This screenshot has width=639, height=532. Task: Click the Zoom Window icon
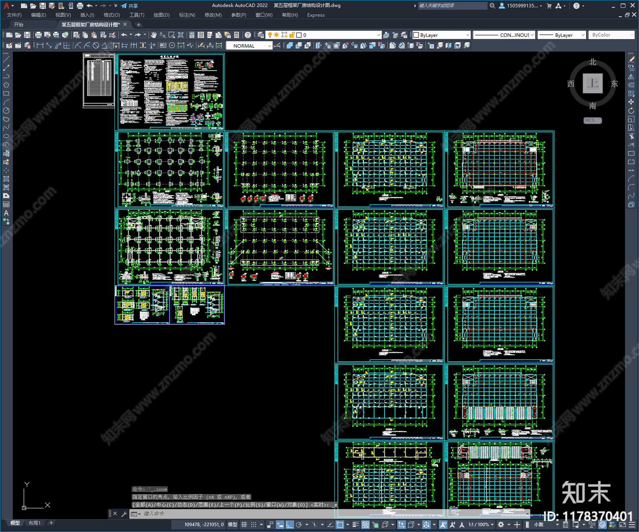point(172,35)
